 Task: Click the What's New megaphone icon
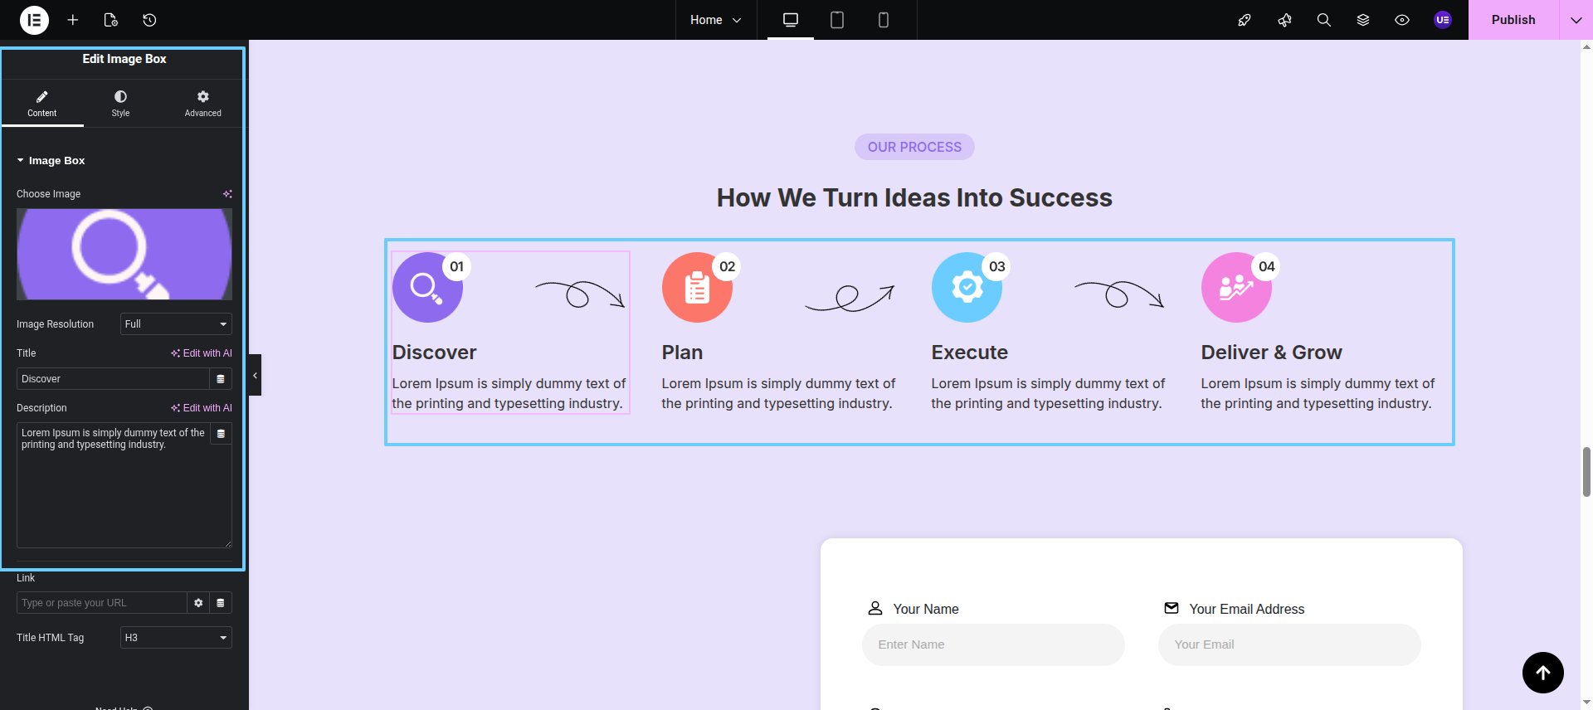[1284, 20]
